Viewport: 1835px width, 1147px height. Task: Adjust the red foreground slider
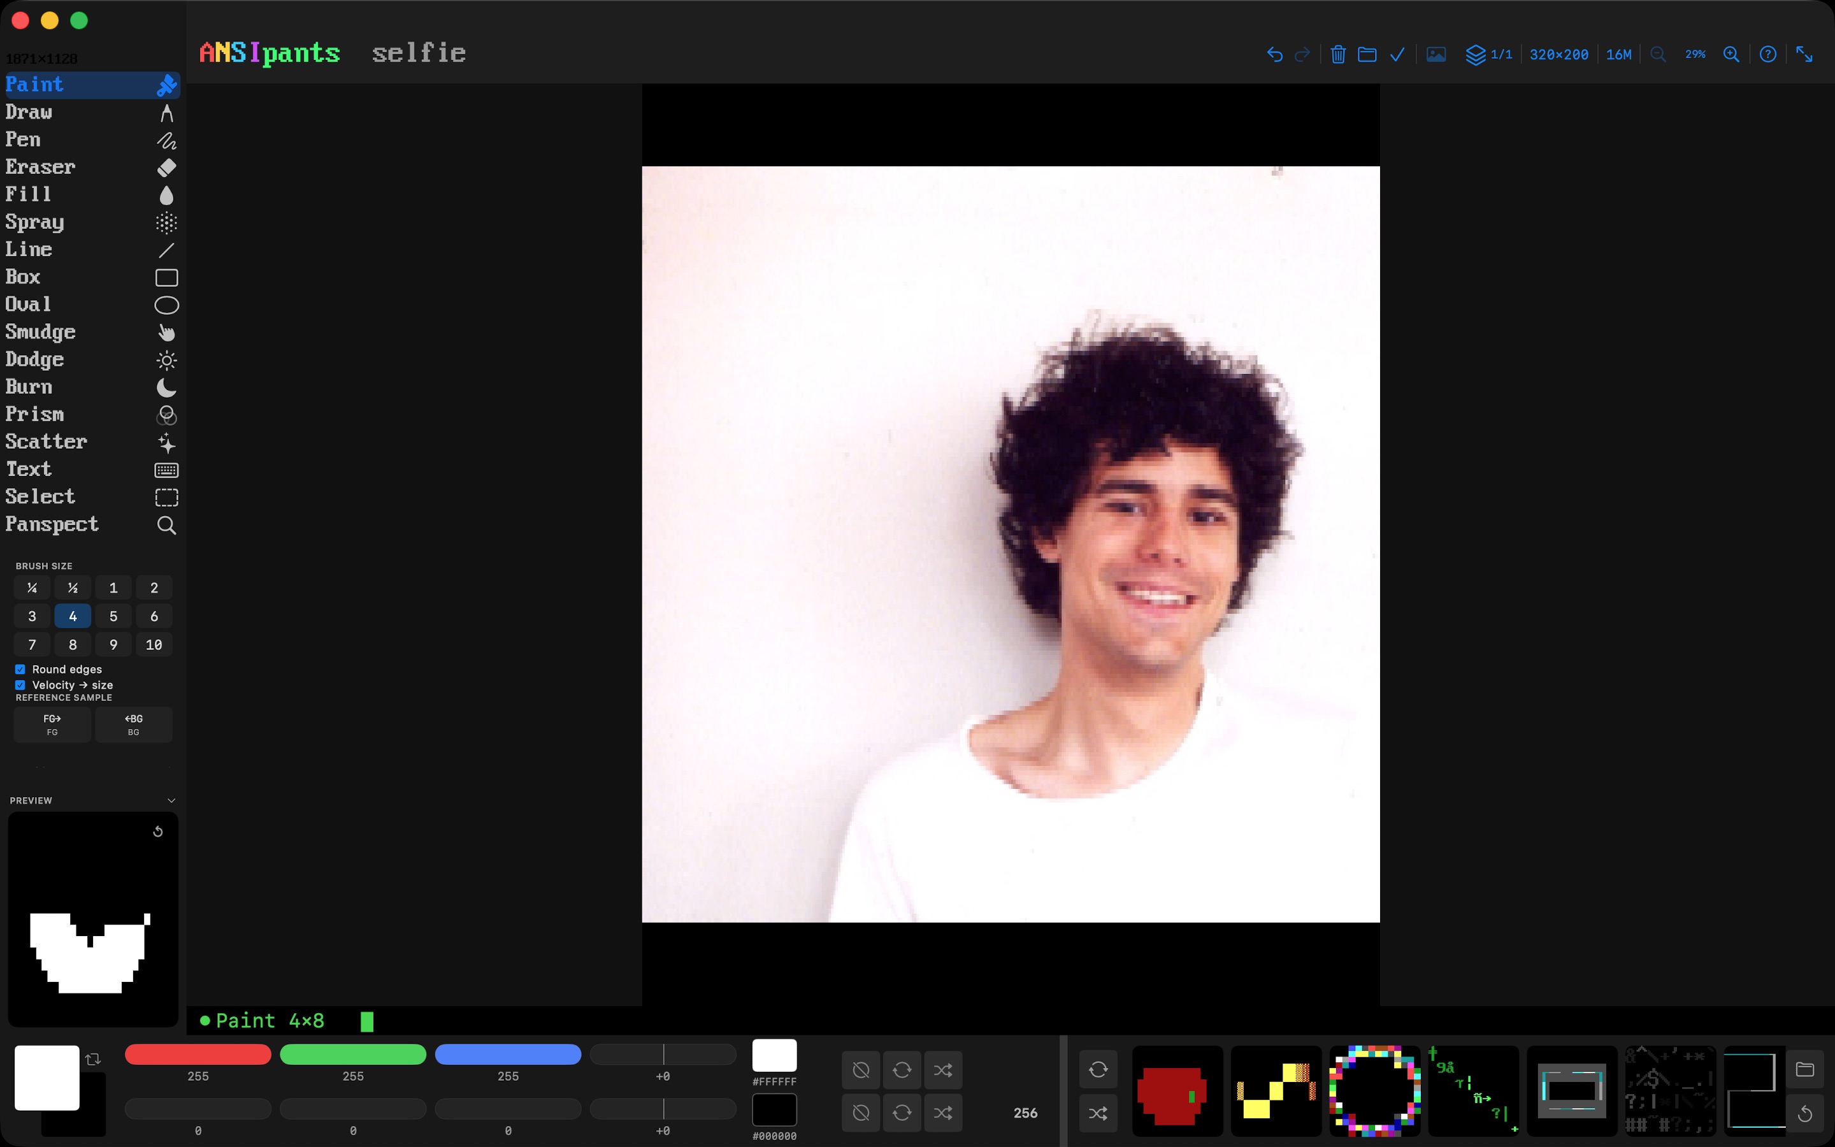pyautogui.click(x=198, y=1055)
